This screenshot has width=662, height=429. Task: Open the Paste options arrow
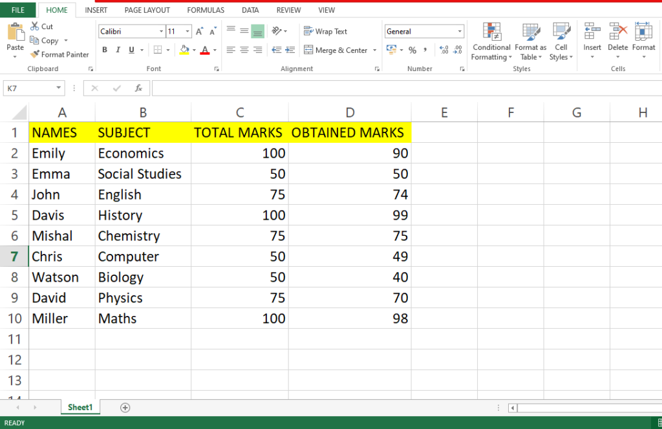click(16, 56)
